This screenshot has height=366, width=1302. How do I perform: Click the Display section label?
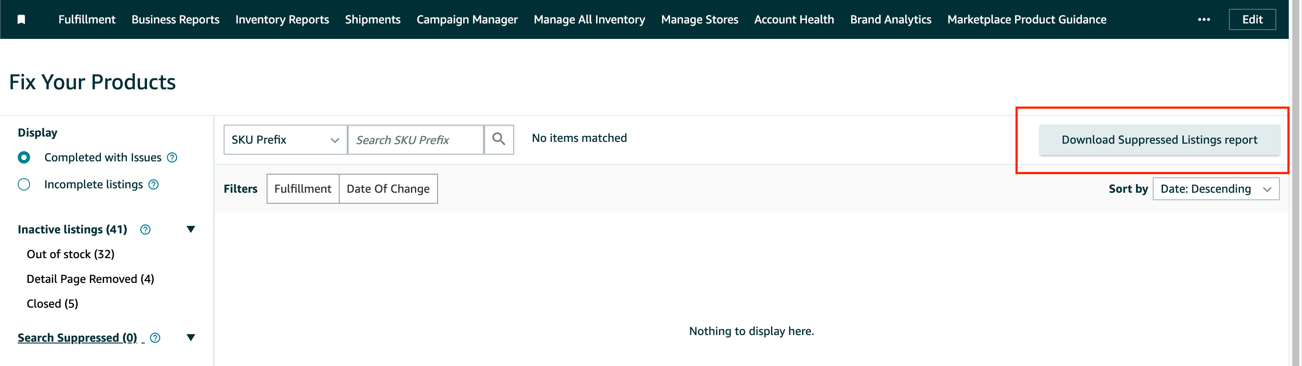[37, 133]
